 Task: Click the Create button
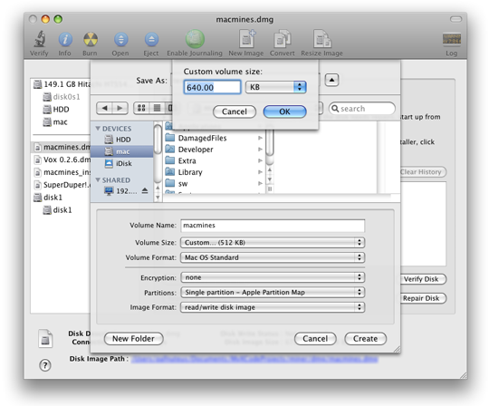click(x=366, y=339)
